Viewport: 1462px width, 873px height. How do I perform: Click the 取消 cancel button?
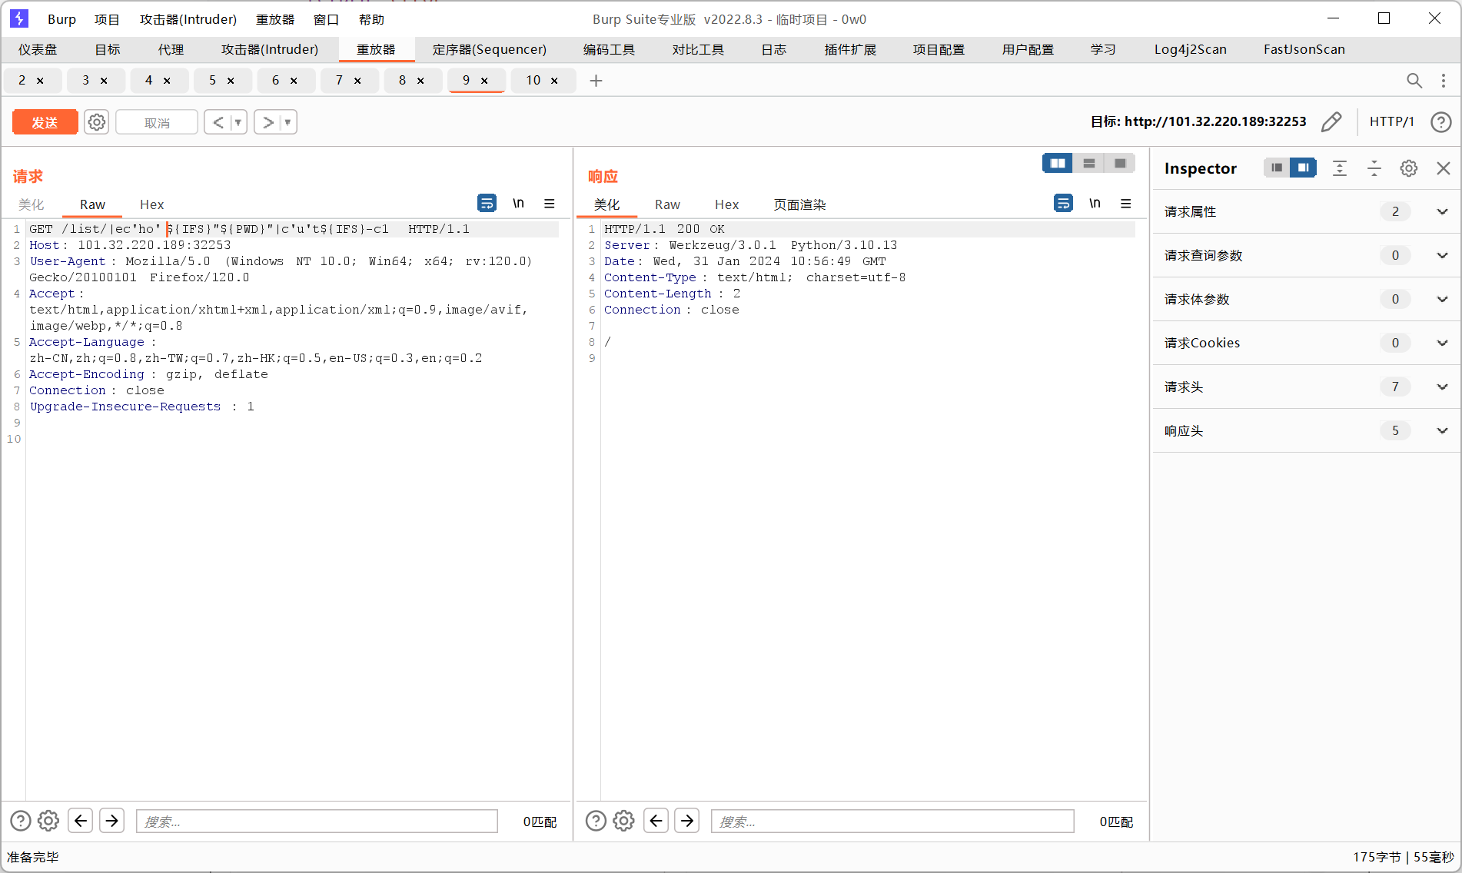point(157,122)
